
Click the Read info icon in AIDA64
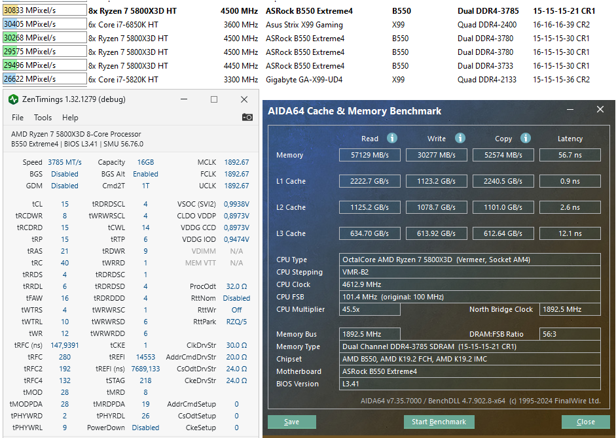[x=391, y=138]
